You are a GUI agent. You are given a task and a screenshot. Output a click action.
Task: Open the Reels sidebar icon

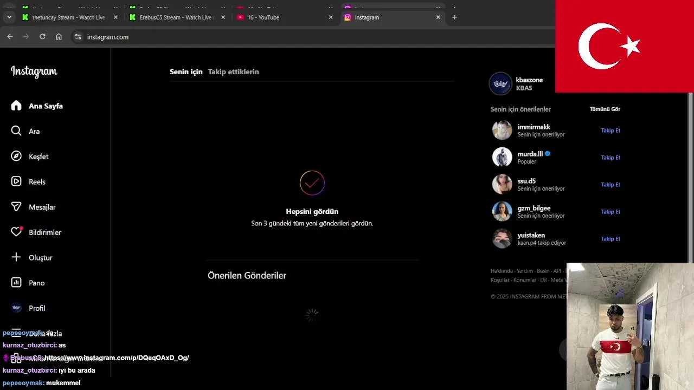pyautogui.click(x=16, y=181)
